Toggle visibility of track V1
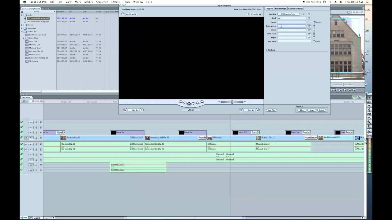The height and width of the screenshot is (220, 392). pos(21,138)
